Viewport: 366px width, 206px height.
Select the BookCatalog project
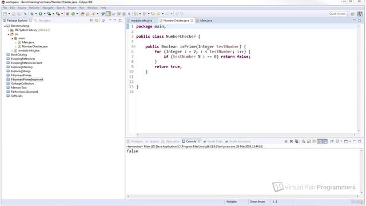[x=19, y=55]
